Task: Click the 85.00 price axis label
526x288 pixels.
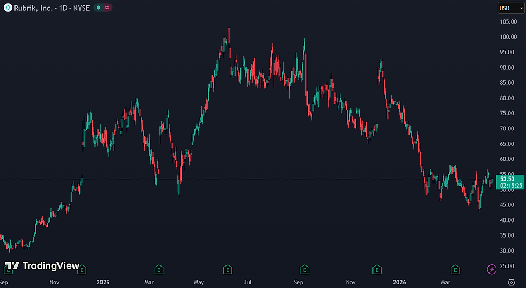Action: tap(507, 83)
